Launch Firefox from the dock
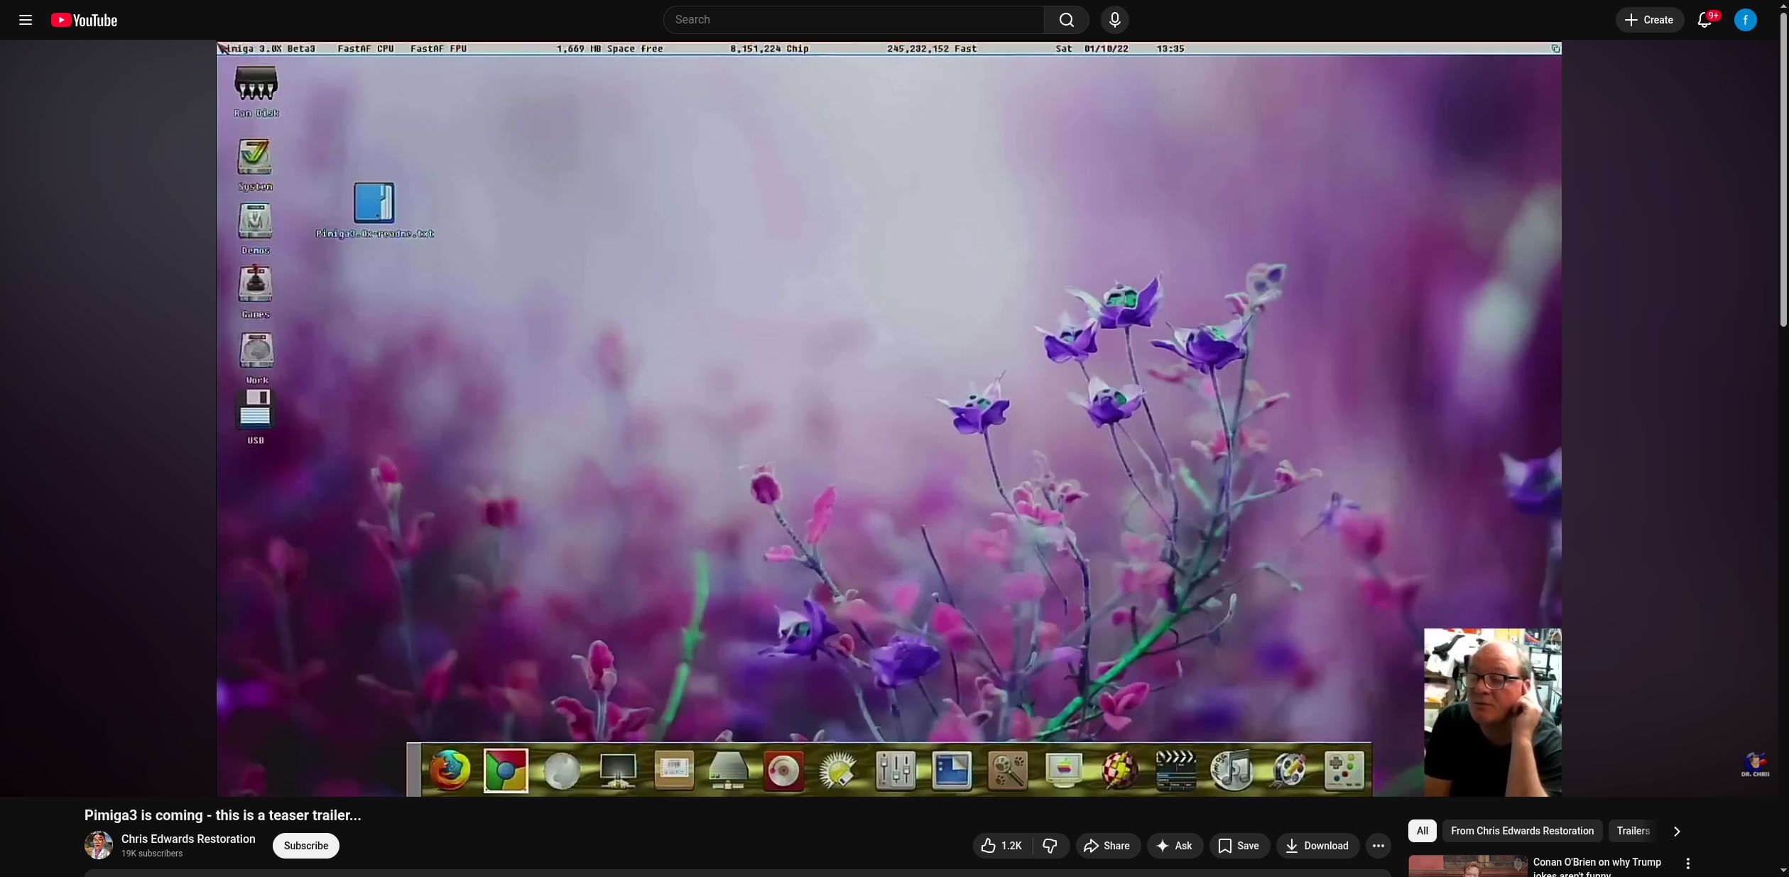Screen dimensions: 1789x877 click(451, 770)
